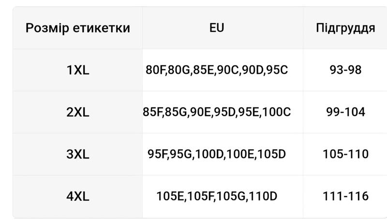This screenshot has width=387, height=224.
Task: Click the 110D text in 4XL row
Action: (263, 196)
